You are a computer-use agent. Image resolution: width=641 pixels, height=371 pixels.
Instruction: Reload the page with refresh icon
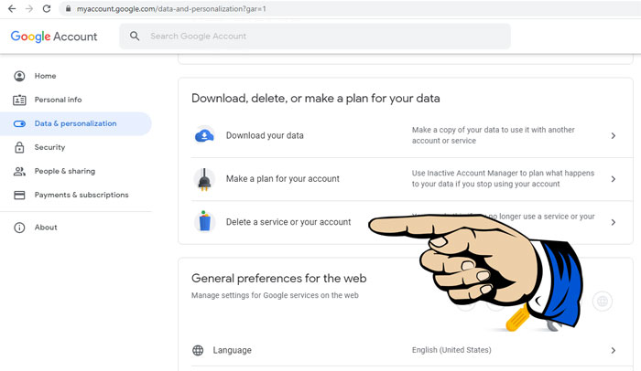click(x=47, y=8)
